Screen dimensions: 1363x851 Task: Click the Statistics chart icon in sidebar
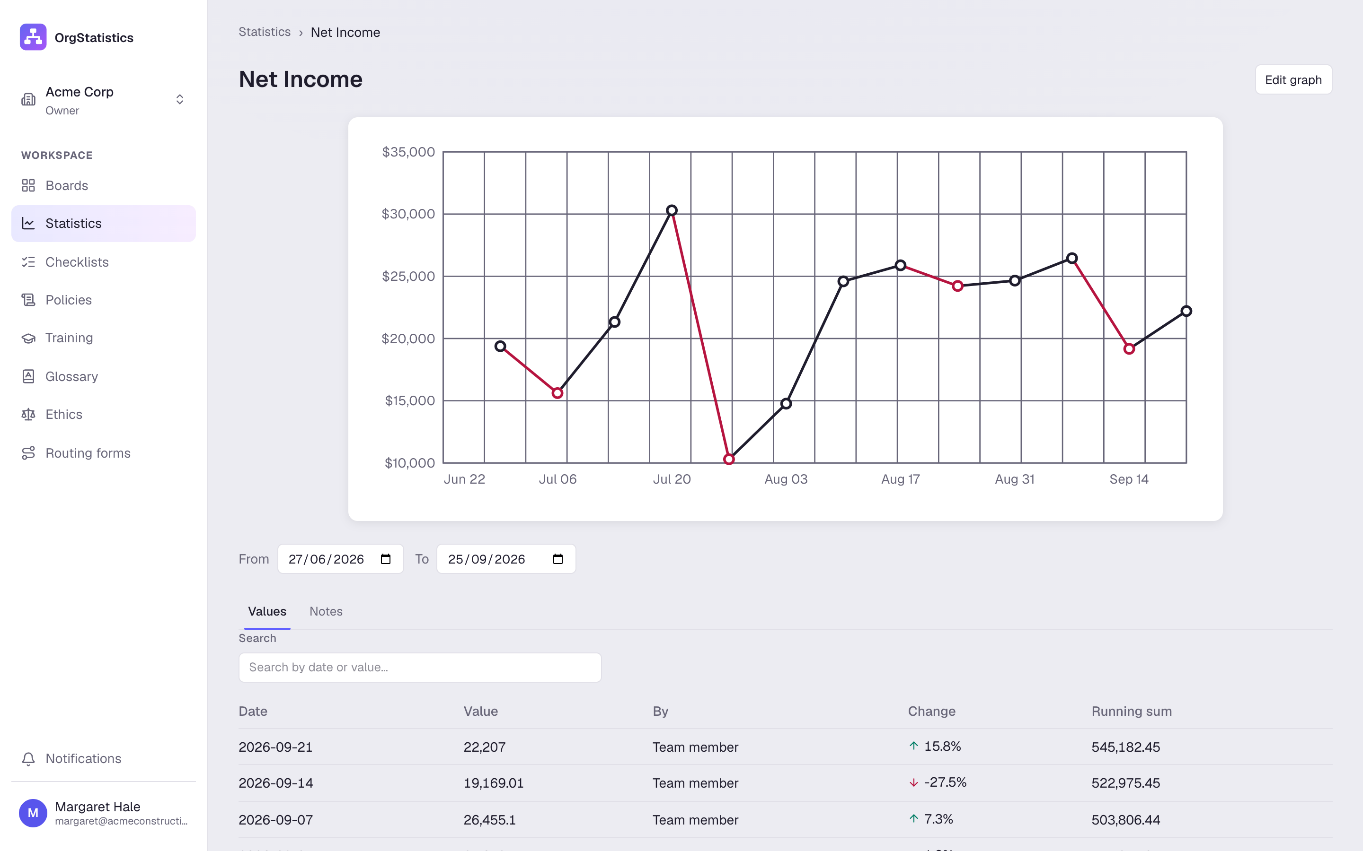28,224
